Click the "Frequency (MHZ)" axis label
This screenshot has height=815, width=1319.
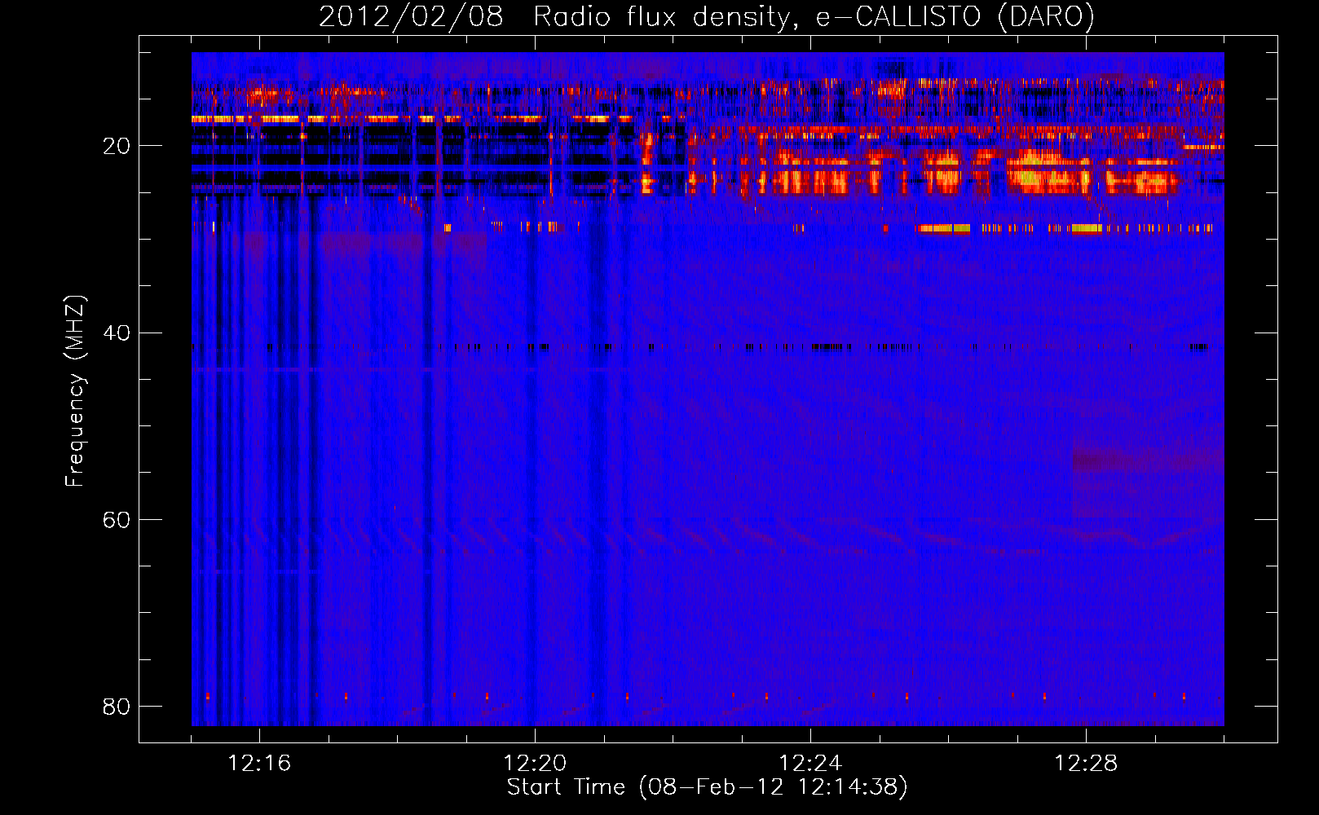75,391
